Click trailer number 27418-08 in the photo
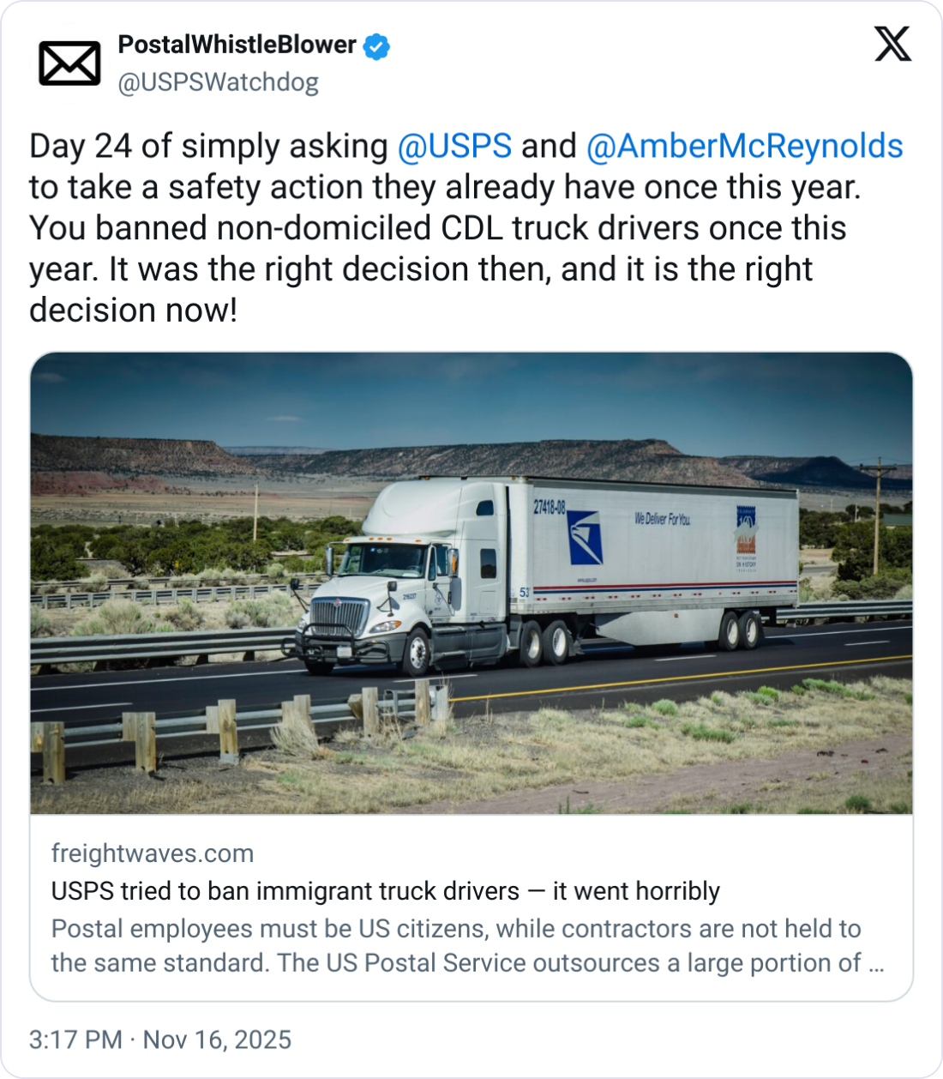943x1079 pixels. click(550, 507)
